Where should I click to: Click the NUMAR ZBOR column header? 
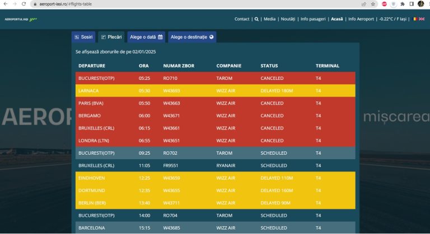179,66
